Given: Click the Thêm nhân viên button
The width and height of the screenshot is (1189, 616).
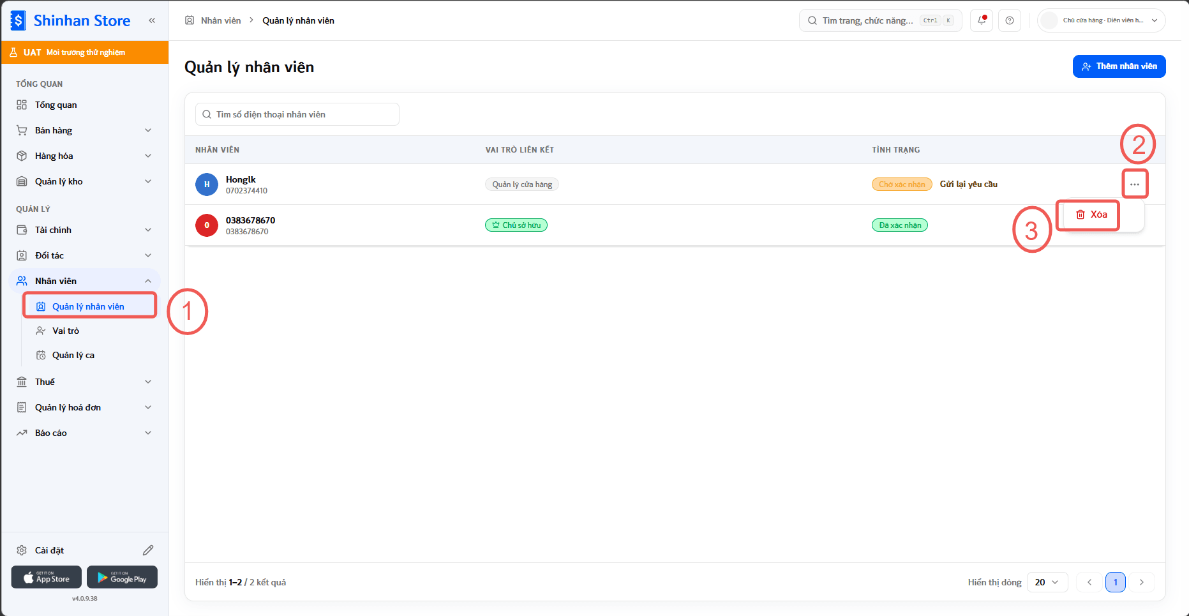Looking at the screenshot, I should (1119, 66).
